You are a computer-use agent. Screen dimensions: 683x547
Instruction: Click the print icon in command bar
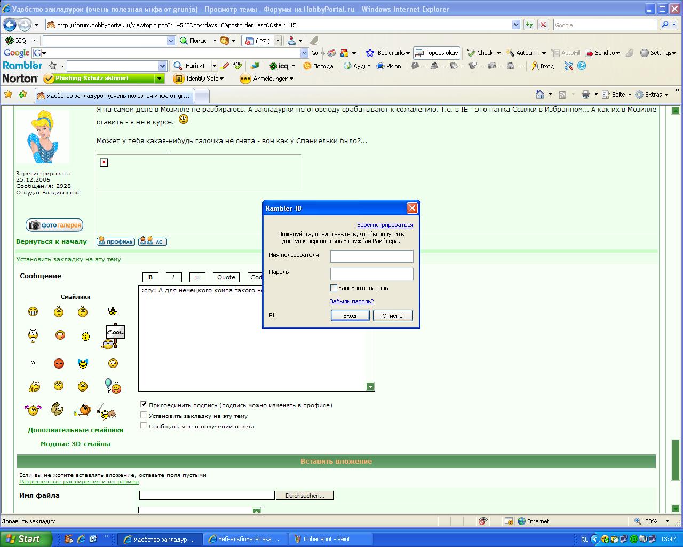pyautogui.click(x=585, y=95)
